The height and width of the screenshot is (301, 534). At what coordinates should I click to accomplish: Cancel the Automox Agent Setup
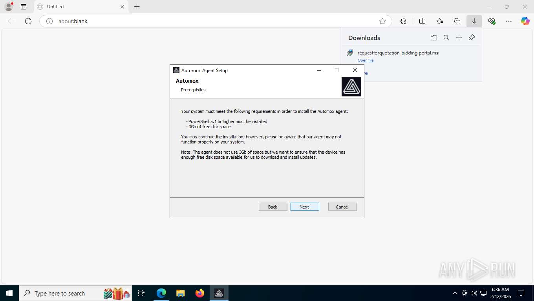click(x=342, y=207)
